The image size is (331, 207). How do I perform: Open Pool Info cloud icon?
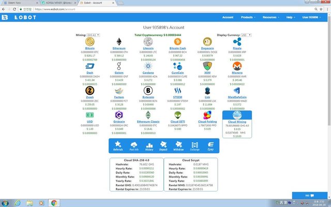tap(134, 146)
